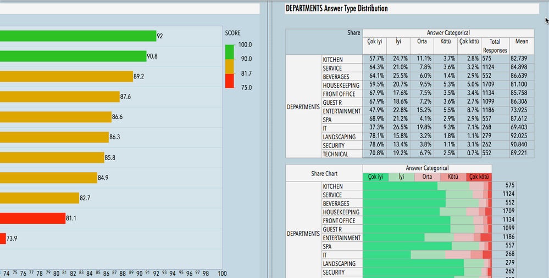The height and width of the screenshot is (278, 549).
Task: Click Orta pink swatch in Share Chart legend
Action: [x=427, y=177]
